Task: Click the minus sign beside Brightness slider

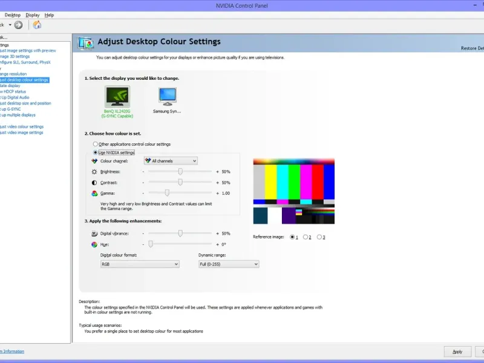Action: pyautogui.click(x=143, y=172)
